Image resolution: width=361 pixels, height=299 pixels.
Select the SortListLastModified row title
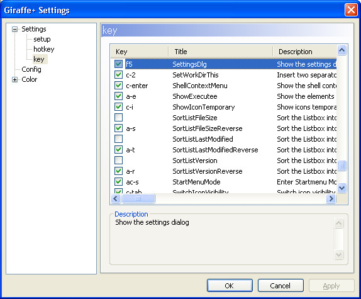[203, 139]
